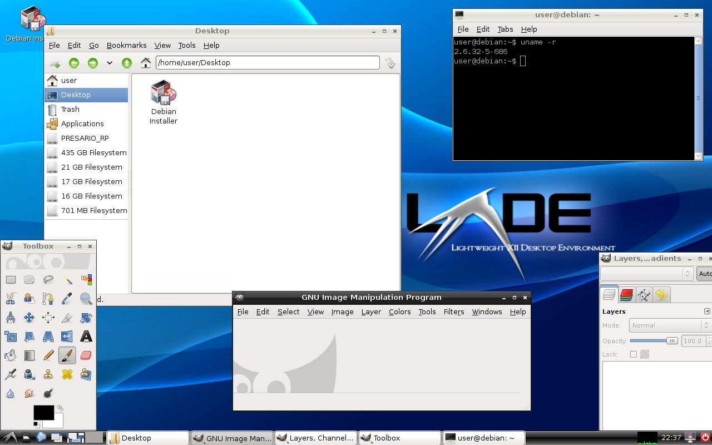Screen dimensions: 712x445
Task: Select the Fuzzy Select tool in the Toolbox
Action: click(x=67, y=280)
